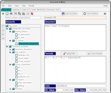The height and width of the screenshot is (93, 111).
Task: Click the eraser toolbar icon
Action: pos(28,13)
